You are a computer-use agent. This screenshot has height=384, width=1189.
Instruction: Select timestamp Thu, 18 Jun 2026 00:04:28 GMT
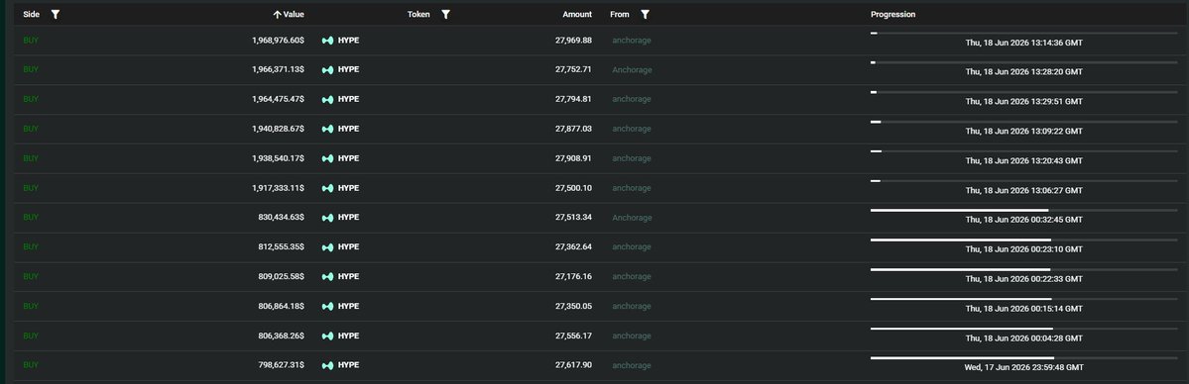[1023, 337]
